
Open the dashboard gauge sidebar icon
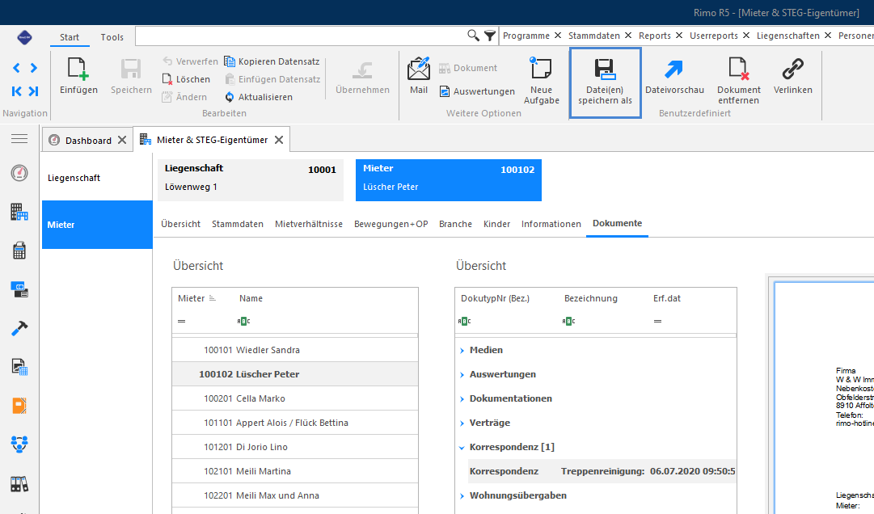(19, 173)
